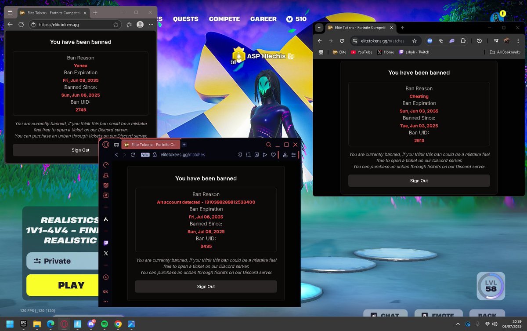Select the Elite Tokens tab in Chrome

[360, 27]
